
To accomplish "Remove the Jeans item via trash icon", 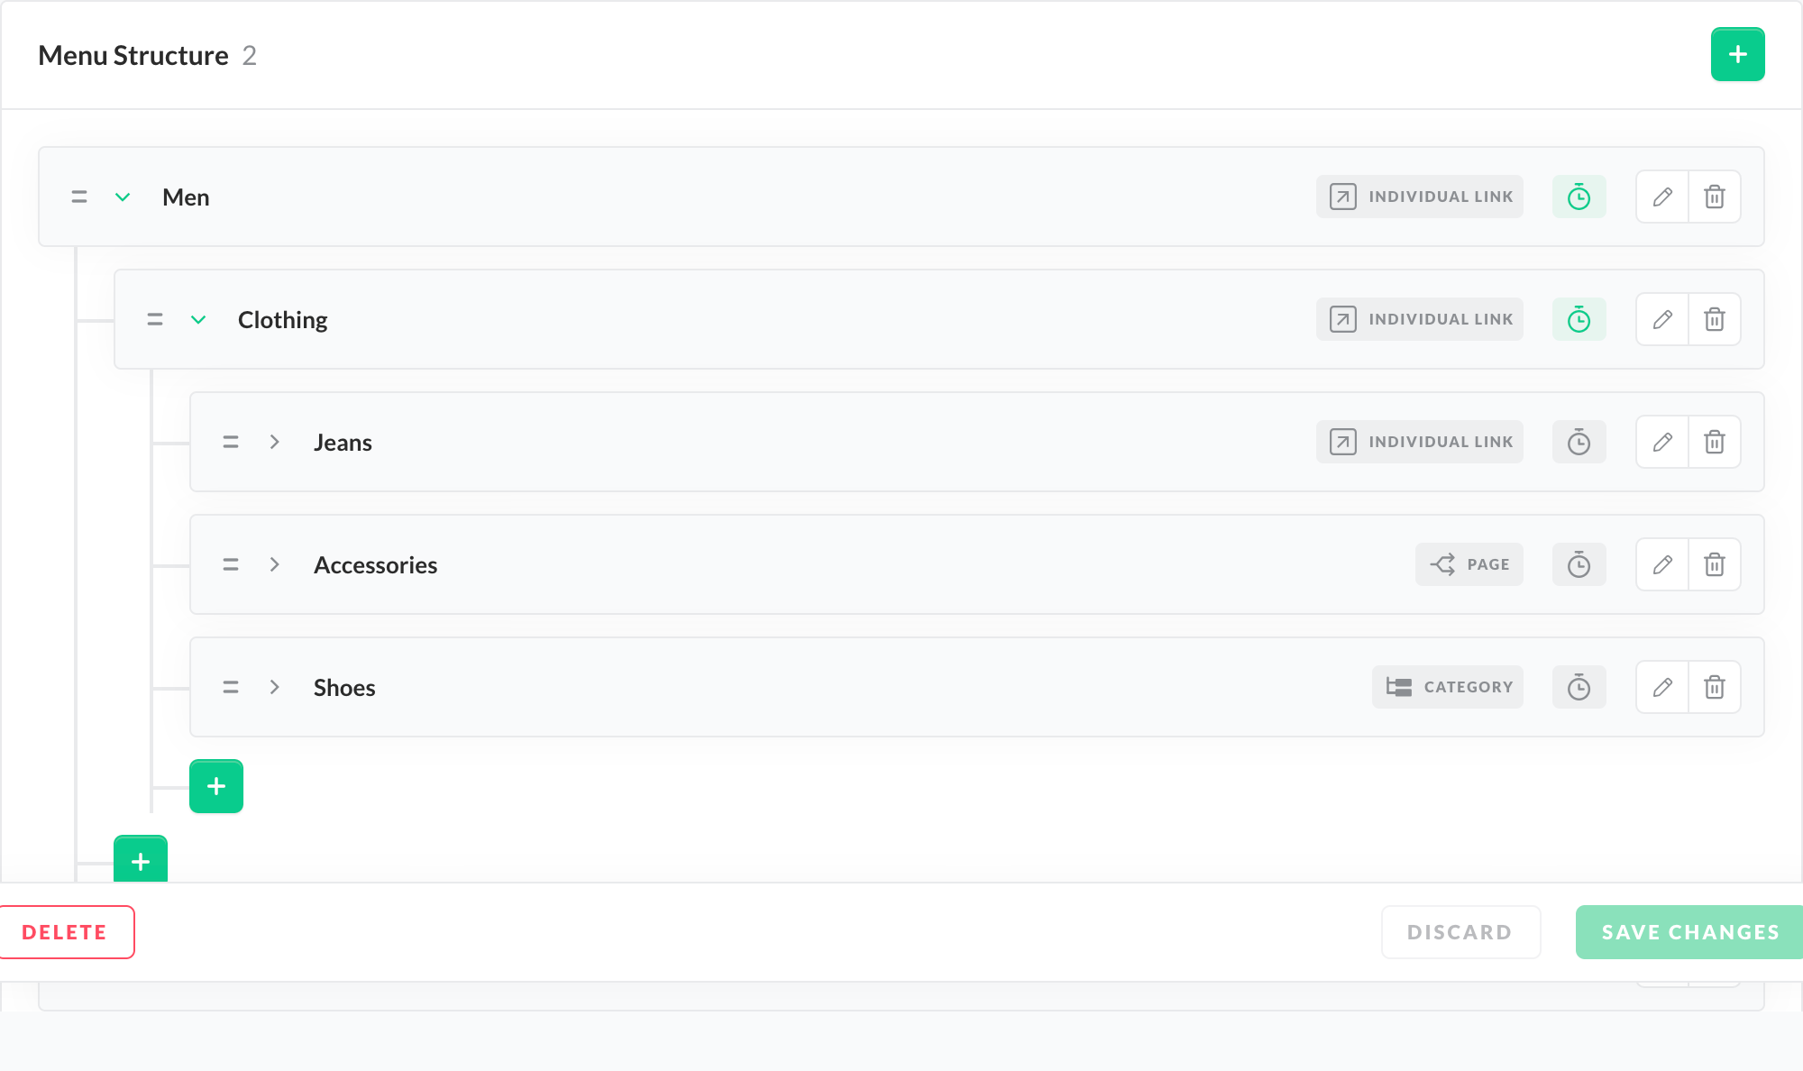I will point(1714,442).
